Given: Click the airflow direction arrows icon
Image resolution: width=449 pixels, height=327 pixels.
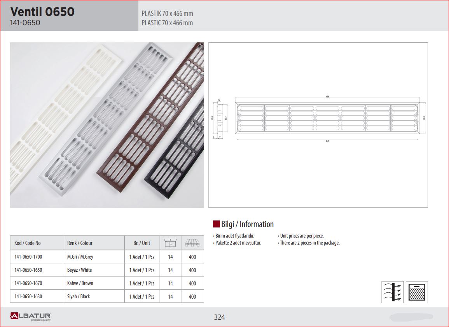Looking at the screenshot, I should (x=393, y=292).
